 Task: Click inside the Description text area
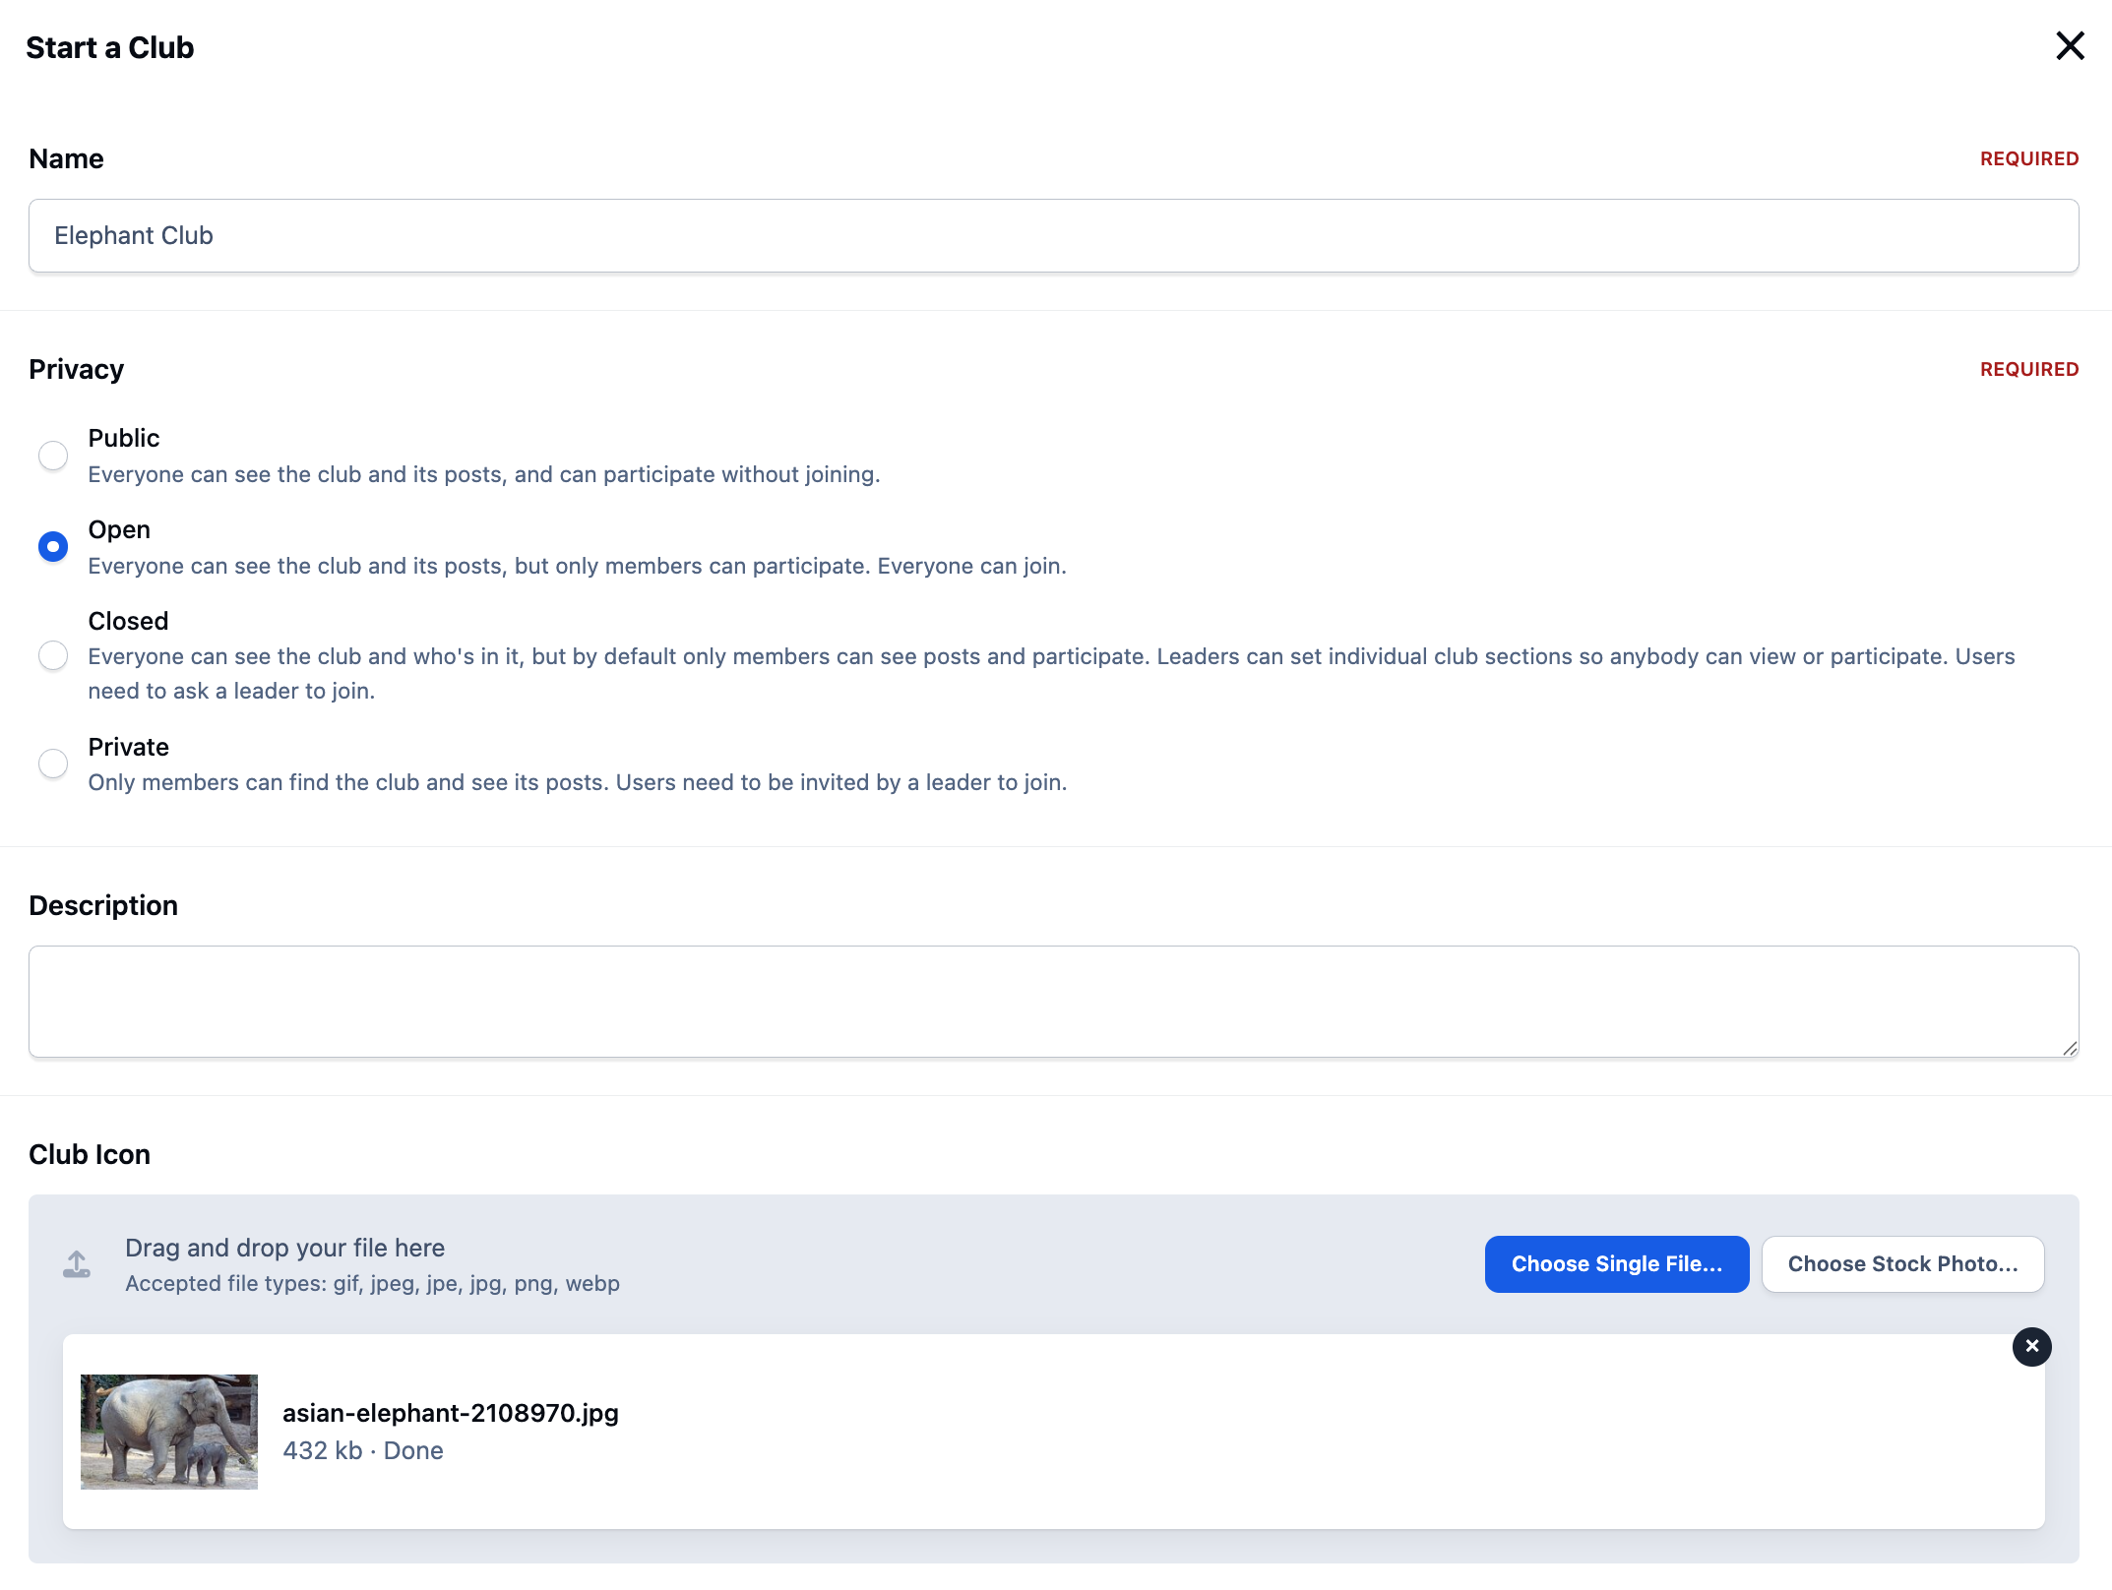(x=1053, y=1002)
